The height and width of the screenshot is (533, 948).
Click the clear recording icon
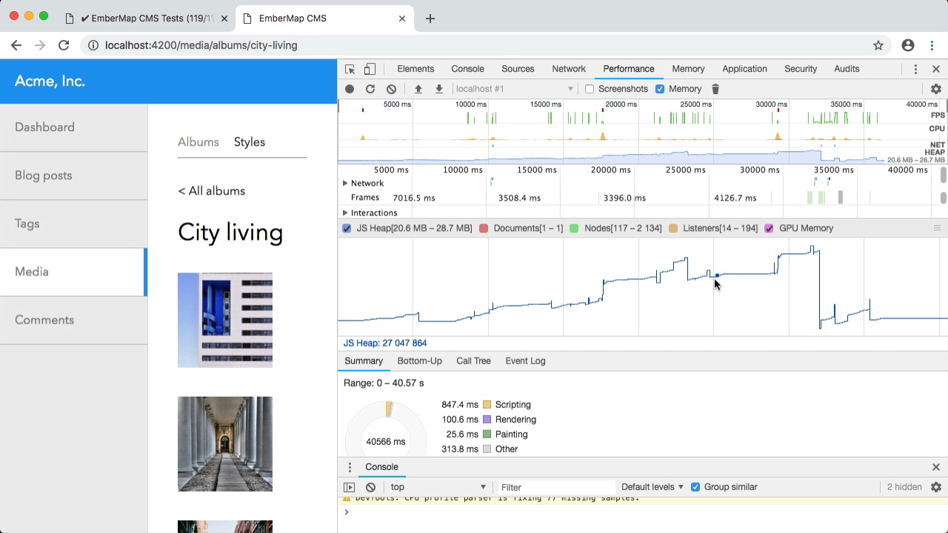(391, 89)
